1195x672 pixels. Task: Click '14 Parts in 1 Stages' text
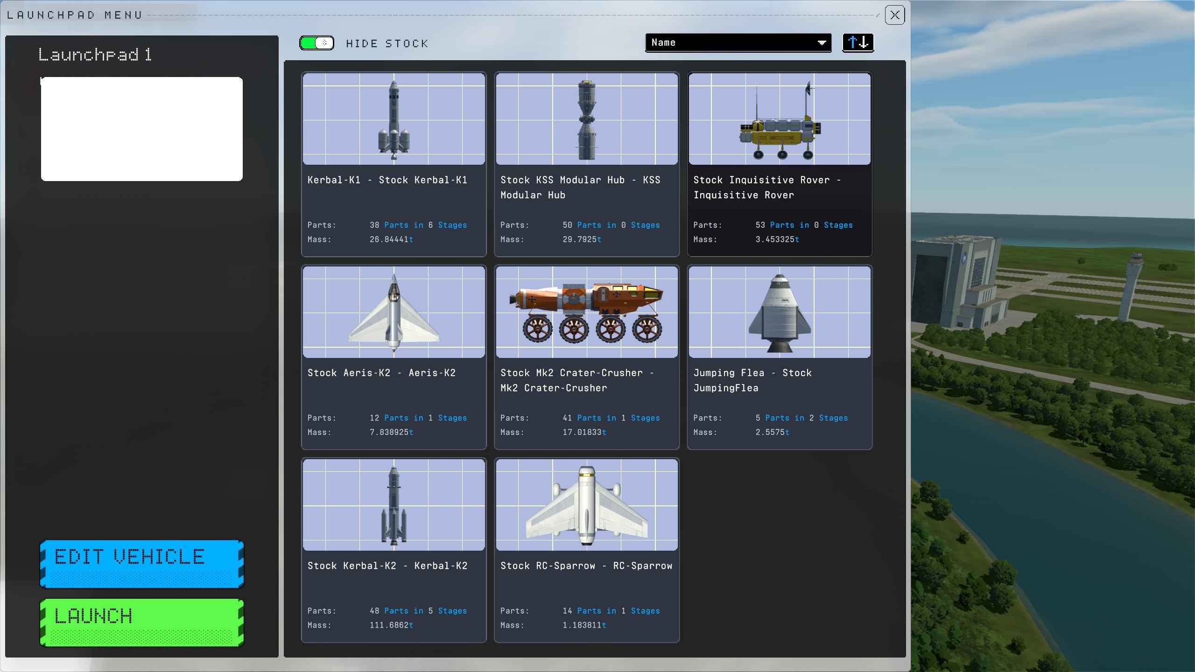click(611, 611)
